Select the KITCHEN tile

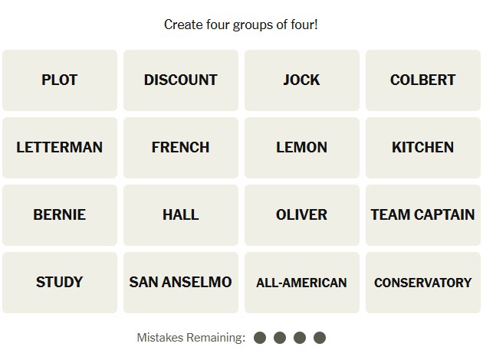pos(423,148)
